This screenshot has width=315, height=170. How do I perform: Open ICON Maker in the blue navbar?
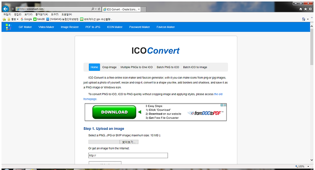pyautogui.click(x=115, y=27)
